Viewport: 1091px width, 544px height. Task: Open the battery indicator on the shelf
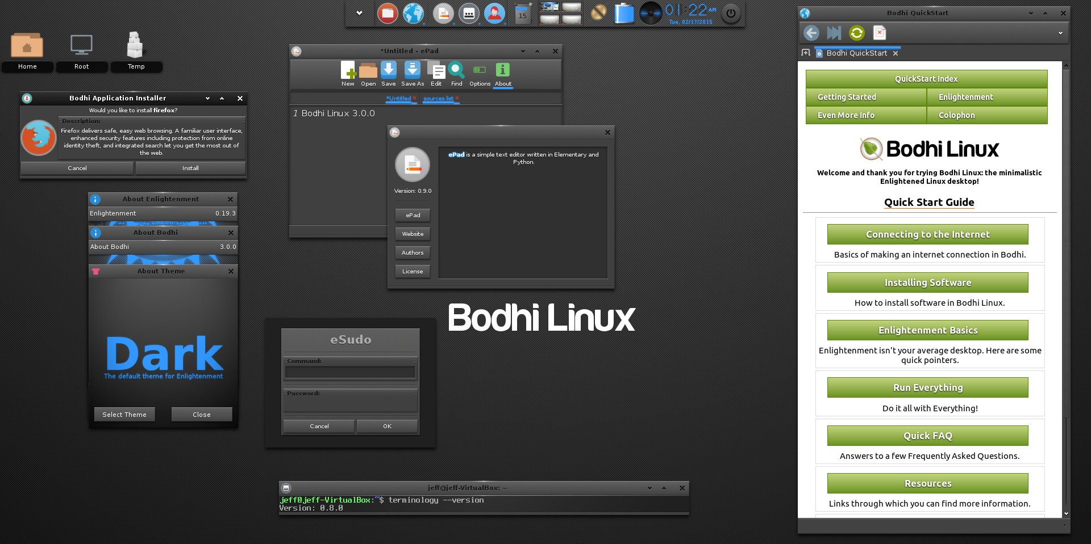[624, 13]
